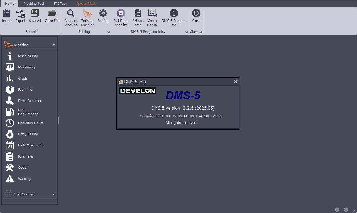Start Connect Machine search
Viewport: 357px width, 213px height.
(71, 18)
